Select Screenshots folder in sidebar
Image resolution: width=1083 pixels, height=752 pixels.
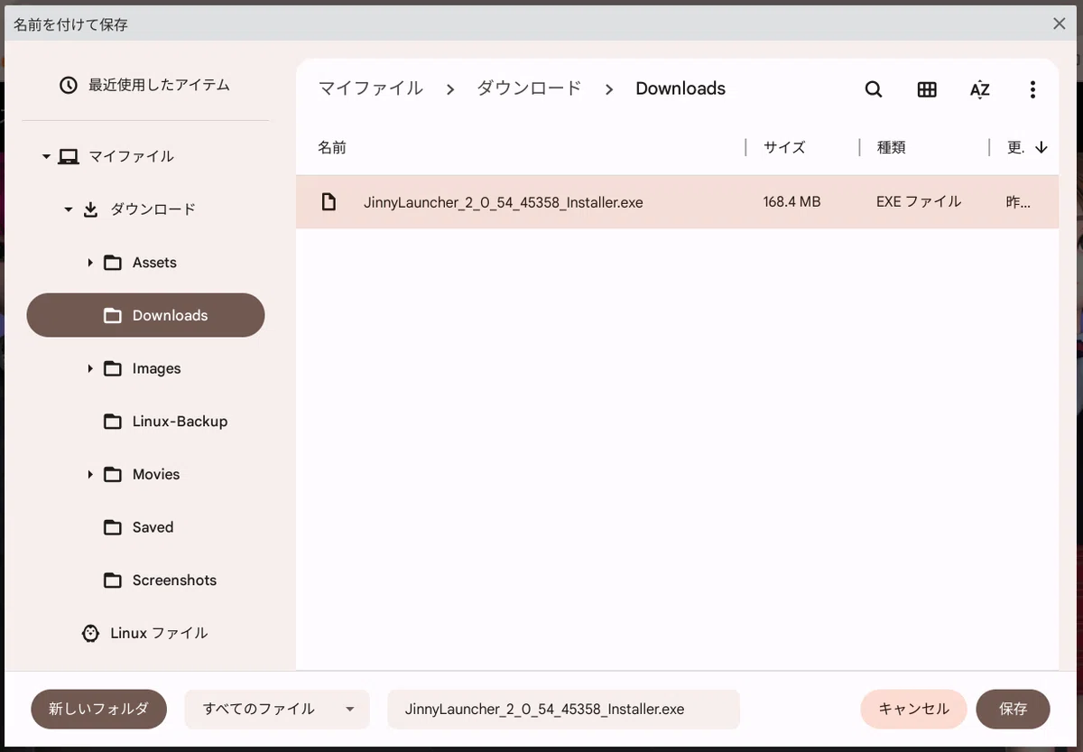[145, 580]
